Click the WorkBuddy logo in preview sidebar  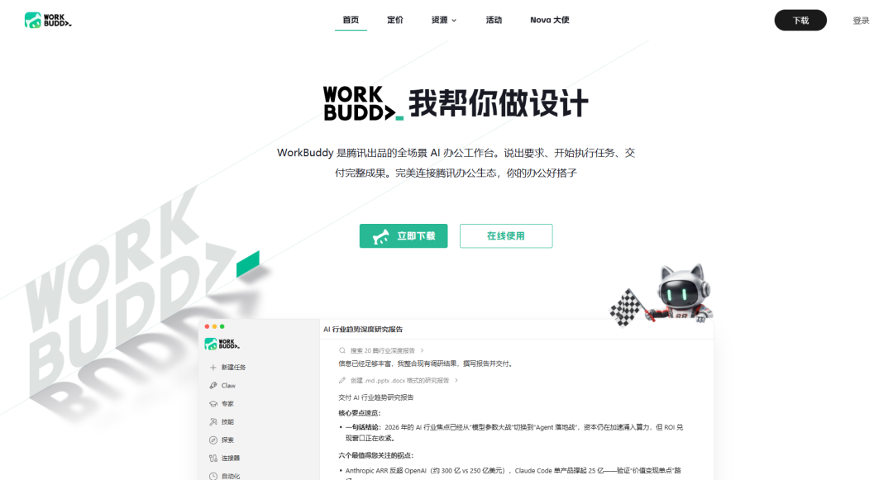point(222,344)
